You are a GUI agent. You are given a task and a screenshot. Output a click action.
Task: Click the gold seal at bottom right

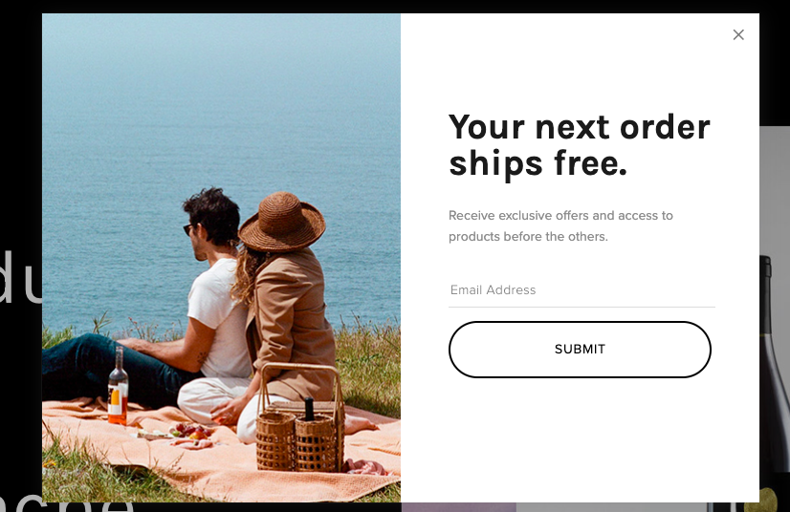point(768,500)
